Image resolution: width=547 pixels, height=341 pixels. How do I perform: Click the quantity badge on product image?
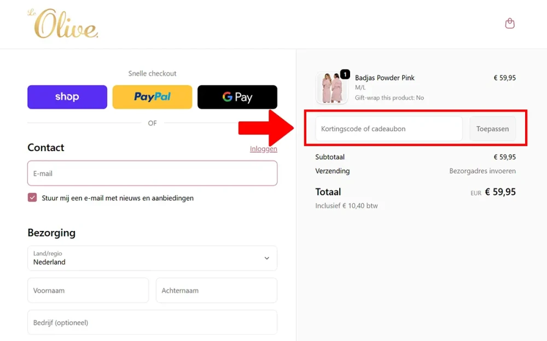tap(345, 74)
